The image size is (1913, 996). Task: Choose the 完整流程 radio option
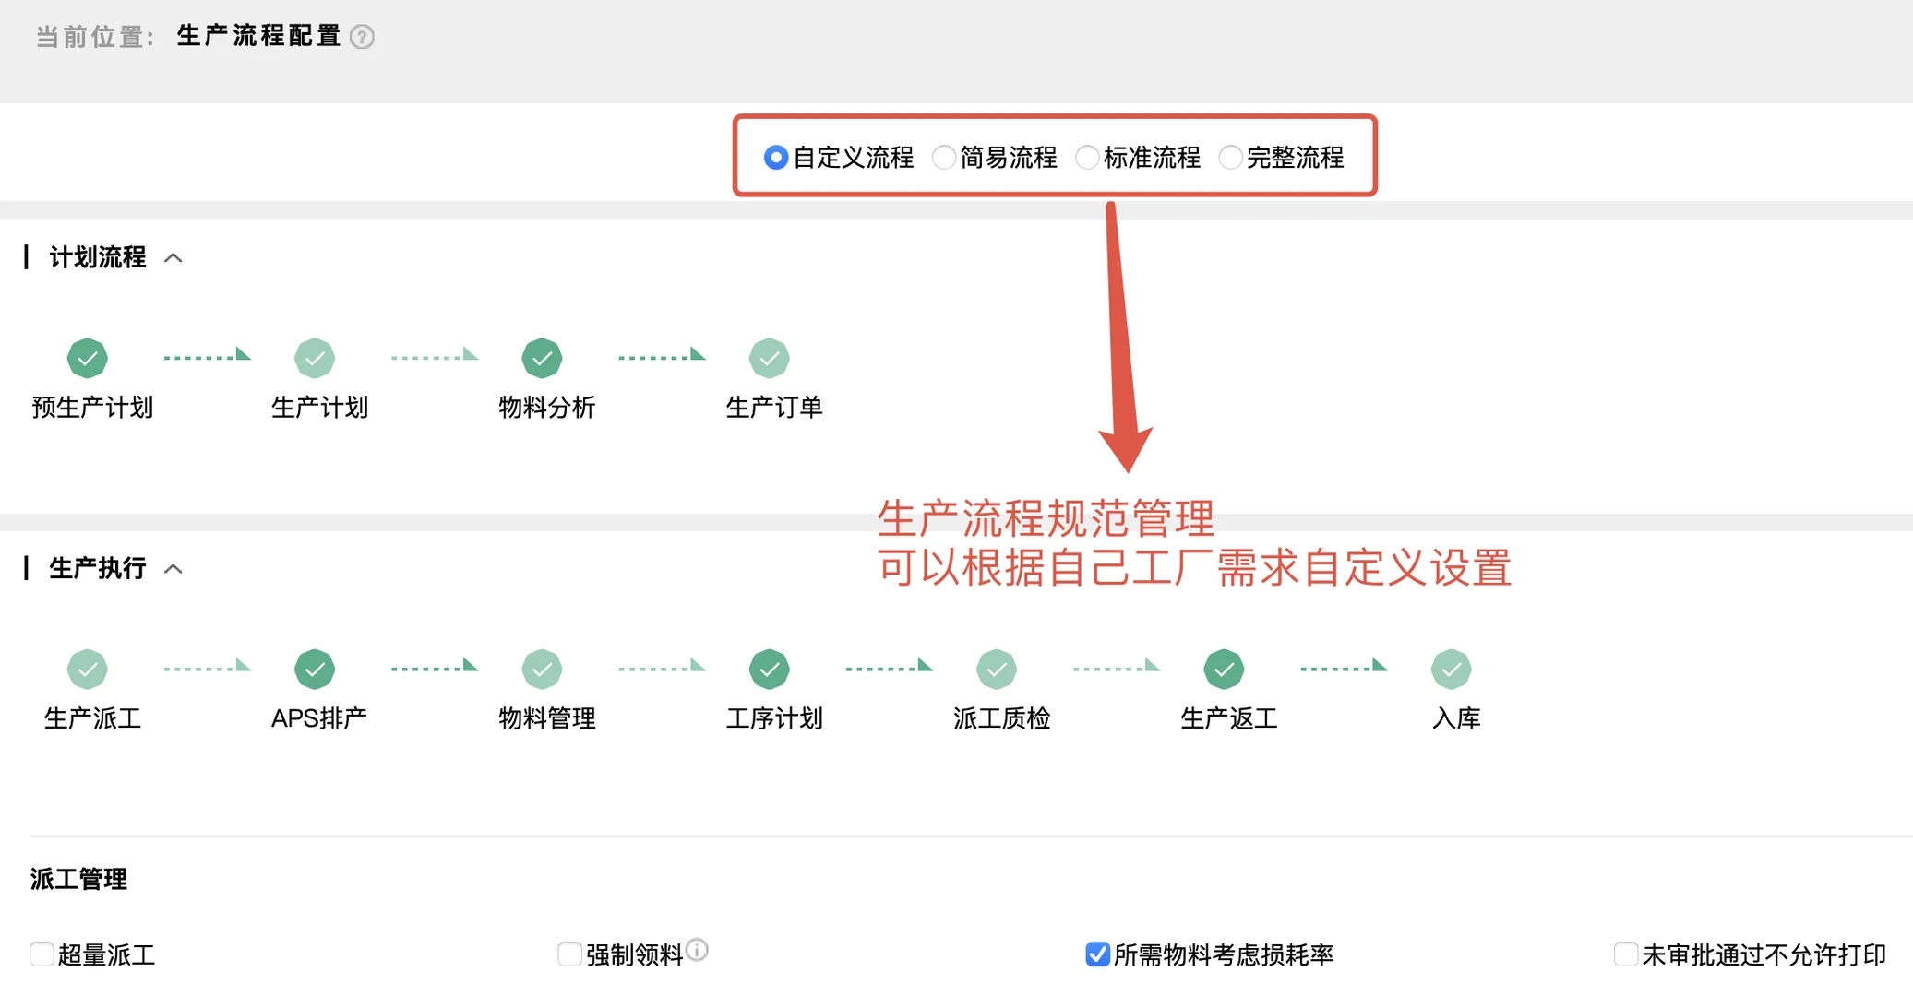[1230, 157]
